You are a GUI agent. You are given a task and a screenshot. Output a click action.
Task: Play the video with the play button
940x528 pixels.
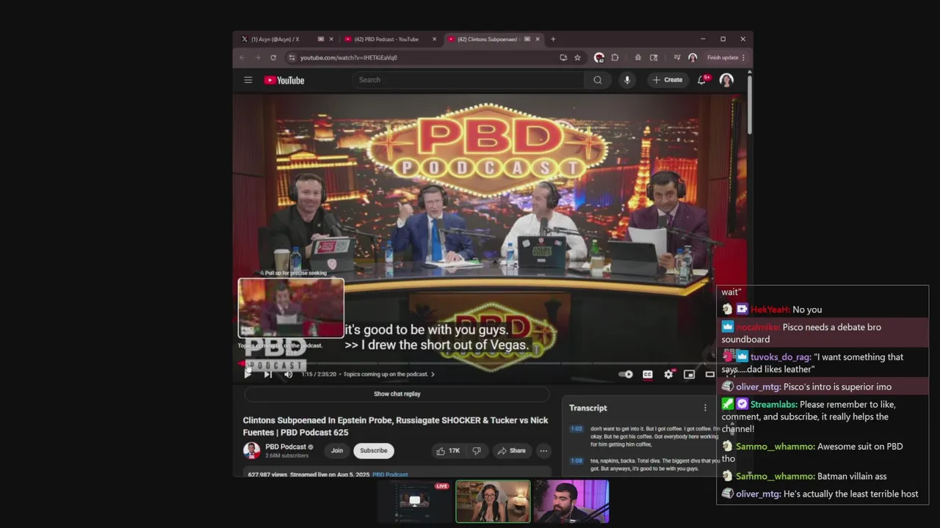click(247, 374)
